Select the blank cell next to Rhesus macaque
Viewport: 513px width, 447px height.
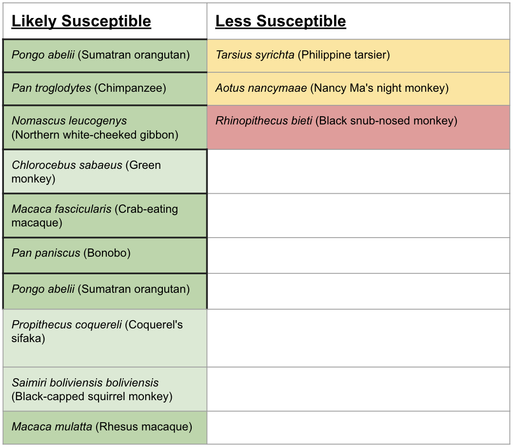coord(358,427)
